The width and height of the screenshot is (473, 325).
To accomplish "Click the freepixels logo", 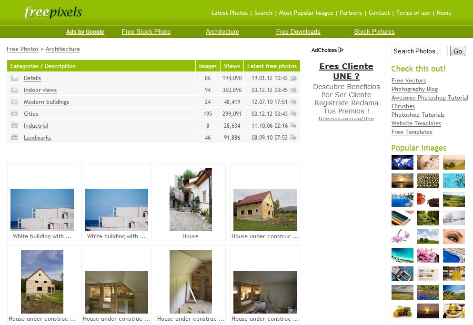I will point(53,12).
